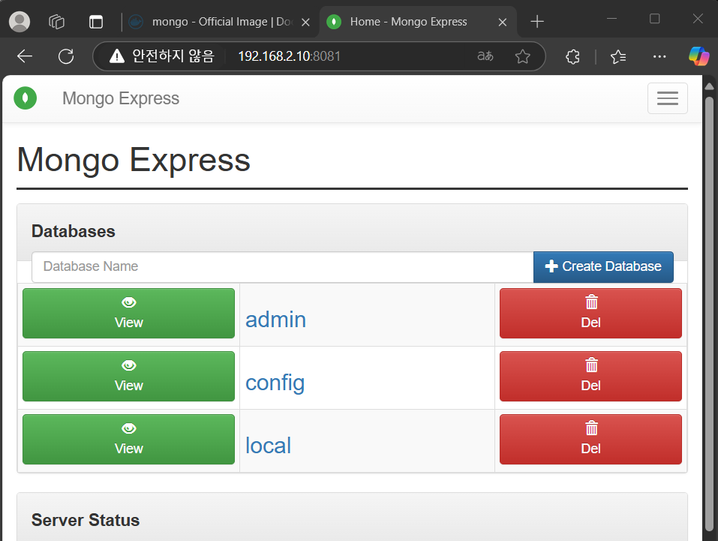Toggle the vertical tabs actions icon

pos(96,22)
